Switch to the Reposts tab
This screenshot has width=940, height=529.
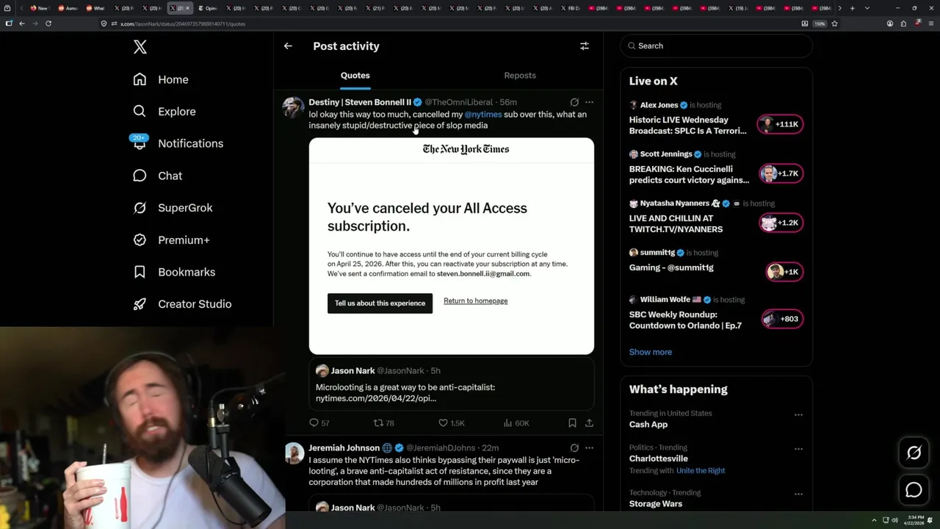tap(520, 76)
